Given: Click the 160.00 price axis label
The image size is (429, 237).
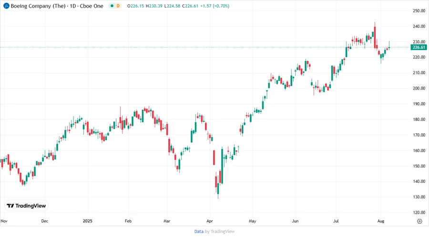Looking at the screenshot, I should pos(419,150).
